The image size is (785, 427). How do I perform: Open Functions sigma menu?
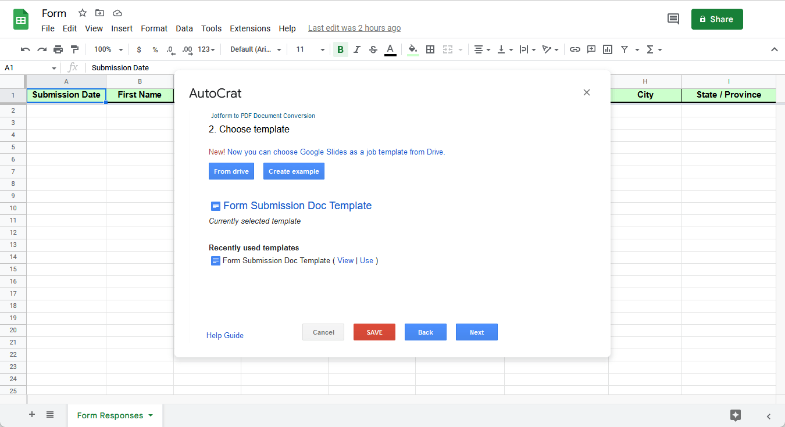[654, 49]
